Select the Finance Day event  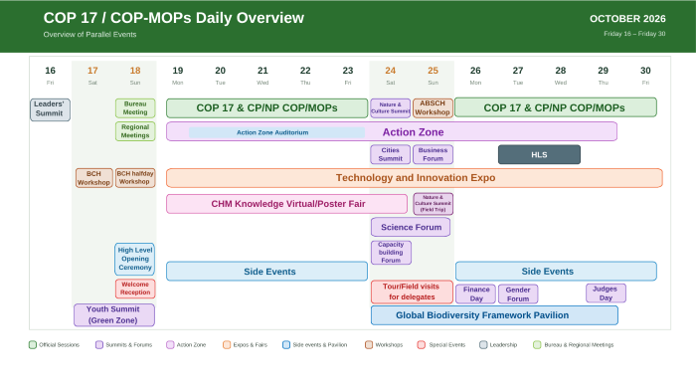476,294
